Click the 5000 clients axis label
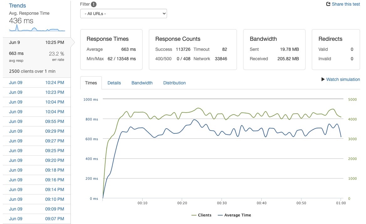 [352, 99]
